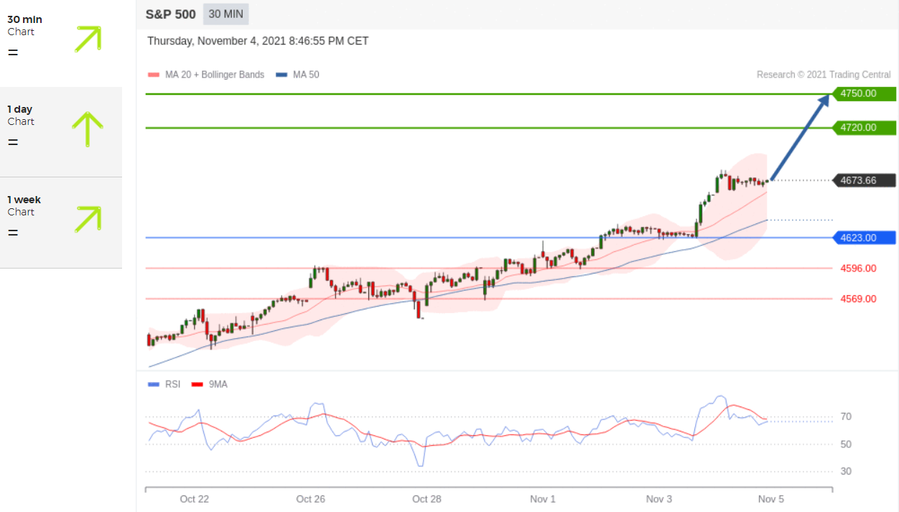Click the pink MA 20 legend swatch
Viewport: 899px width, 512px height.
point(153,75)
